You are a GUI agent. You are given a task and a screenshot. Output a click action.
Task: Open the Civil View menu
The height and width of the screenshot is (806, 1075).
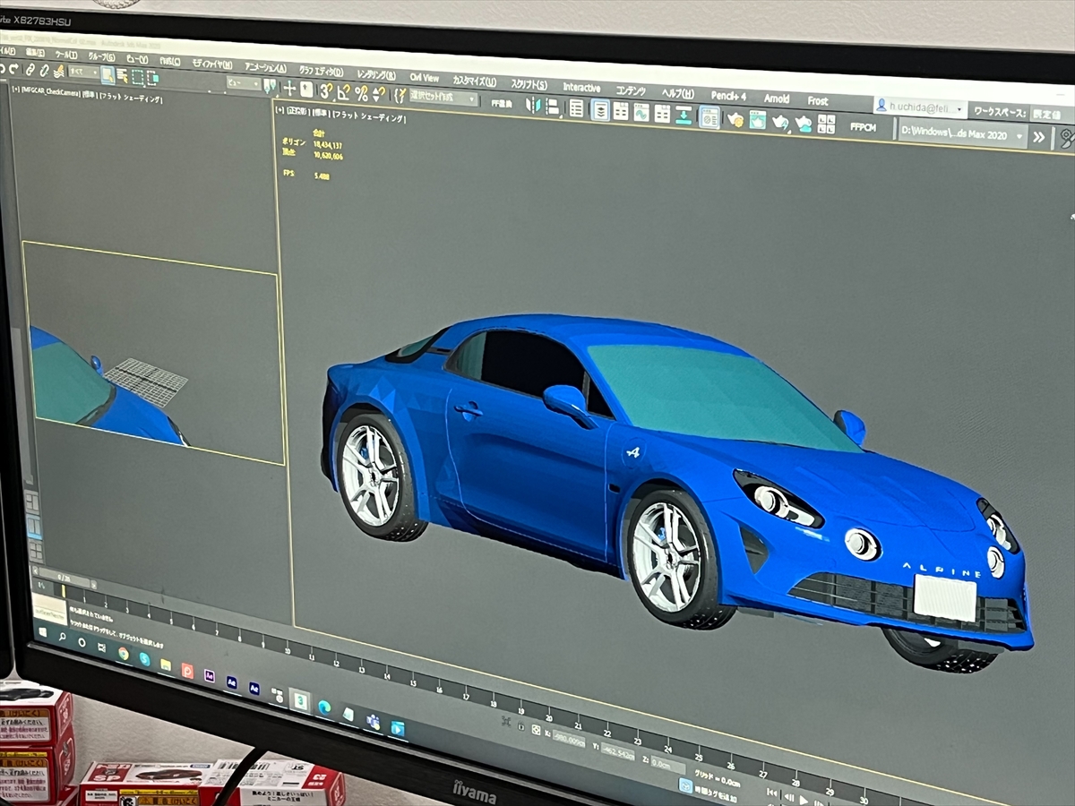424,77
